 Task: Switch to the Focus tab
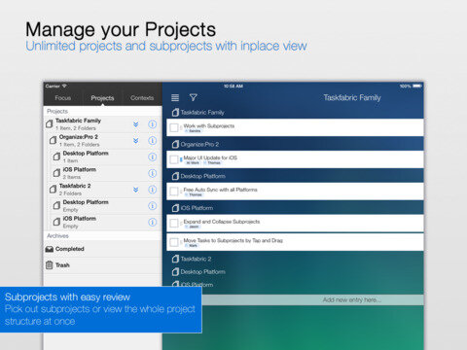click(63, 98)
